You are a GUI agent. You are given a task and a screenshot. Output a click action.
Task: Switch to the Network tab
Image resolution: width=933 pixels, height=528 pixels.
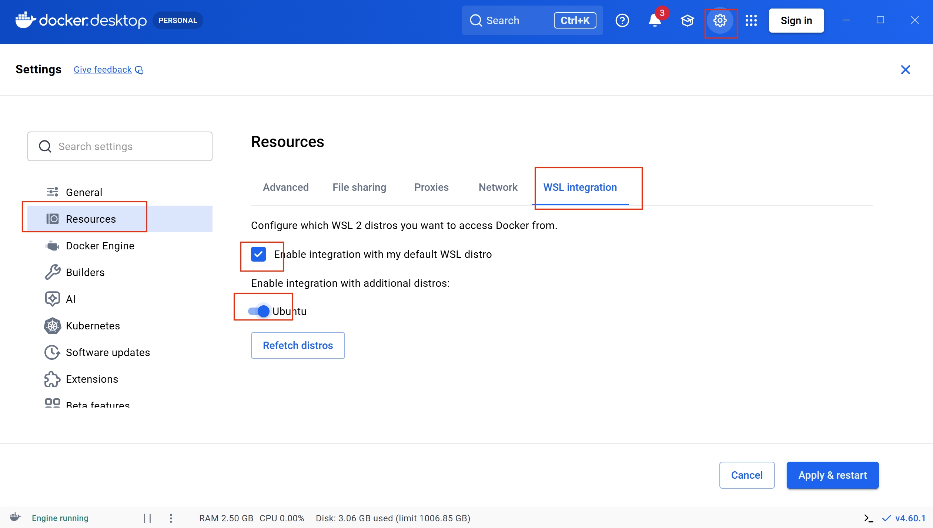point(498,187)
